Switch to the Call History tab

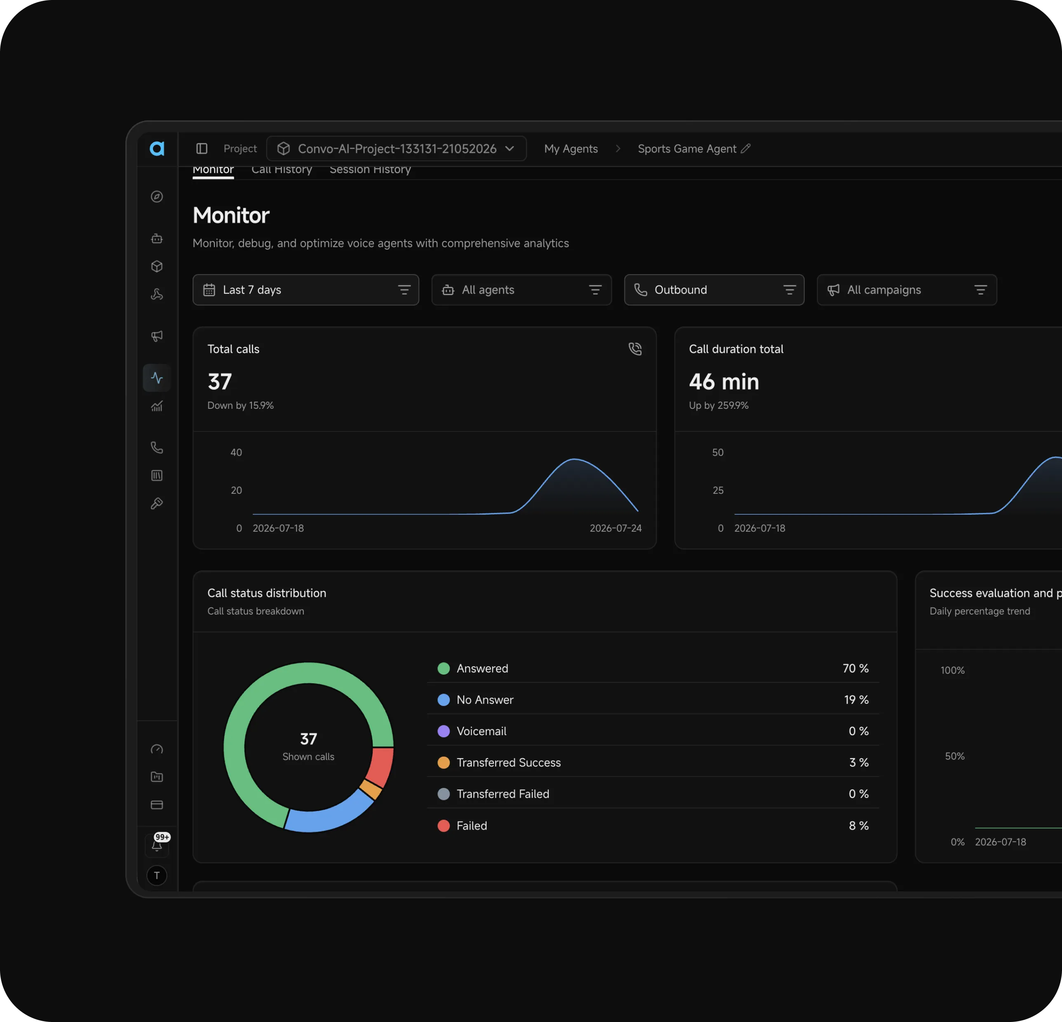pos(282,170)
